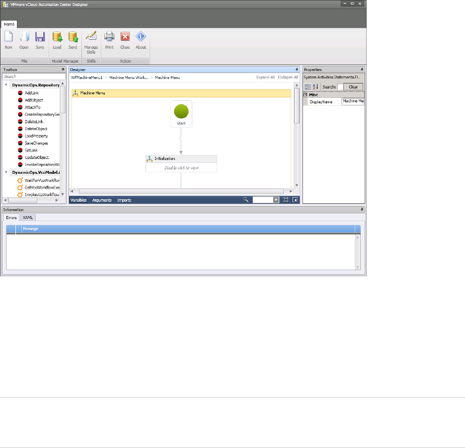465x448 pixels.
Task: Click the toolbox scroll right arrow
Action: point(57,201)
